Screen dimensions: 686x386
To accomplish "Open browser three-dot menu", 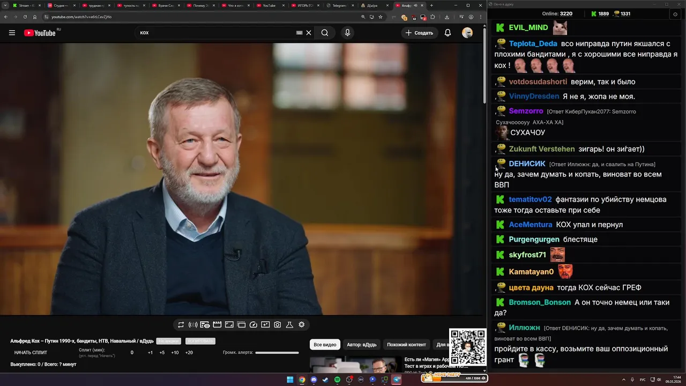I will [x=480, y=17].
